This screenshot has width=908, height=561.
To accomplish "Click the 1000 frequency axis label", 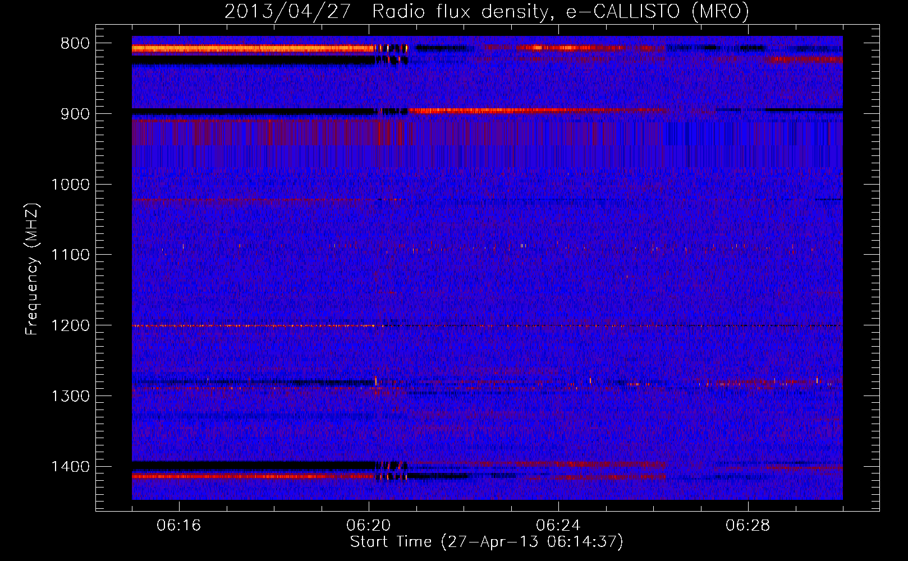I will [70, 185].
